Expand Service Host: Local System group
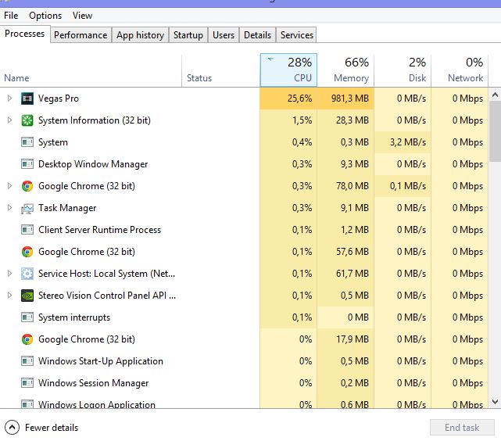The image size is (501, 441). pyautogui.click(x=9, y=273)
